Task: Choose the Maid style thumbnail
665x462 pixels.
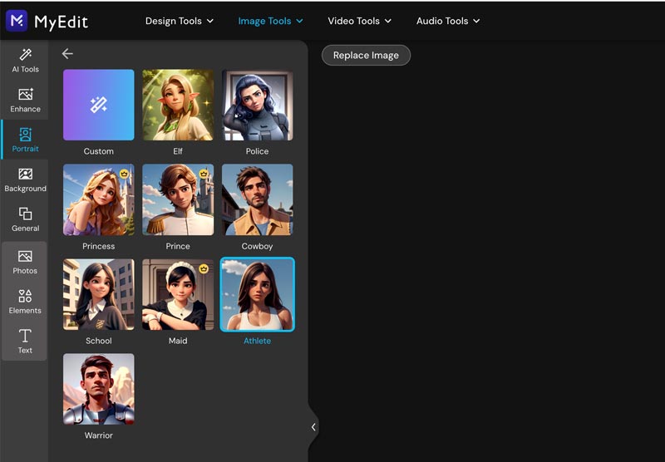Action: coord(178,295)
